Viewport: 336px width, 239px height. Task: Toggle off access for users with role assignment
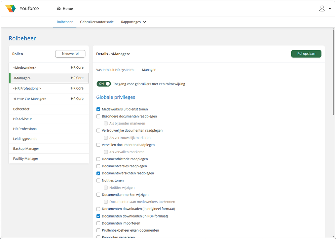pyautogui.click(x=104, y=84)
